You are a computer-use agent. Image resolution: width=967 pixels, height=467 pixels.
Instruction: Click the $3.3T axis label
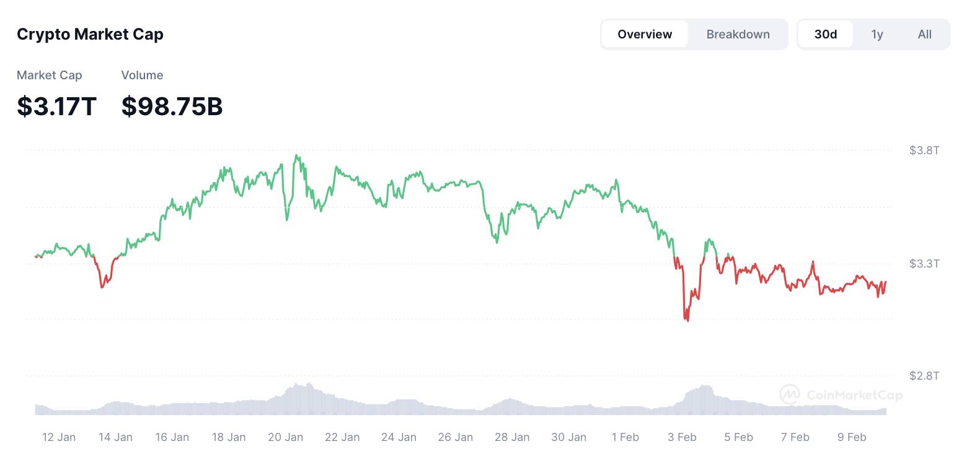[x=924, y=264]
